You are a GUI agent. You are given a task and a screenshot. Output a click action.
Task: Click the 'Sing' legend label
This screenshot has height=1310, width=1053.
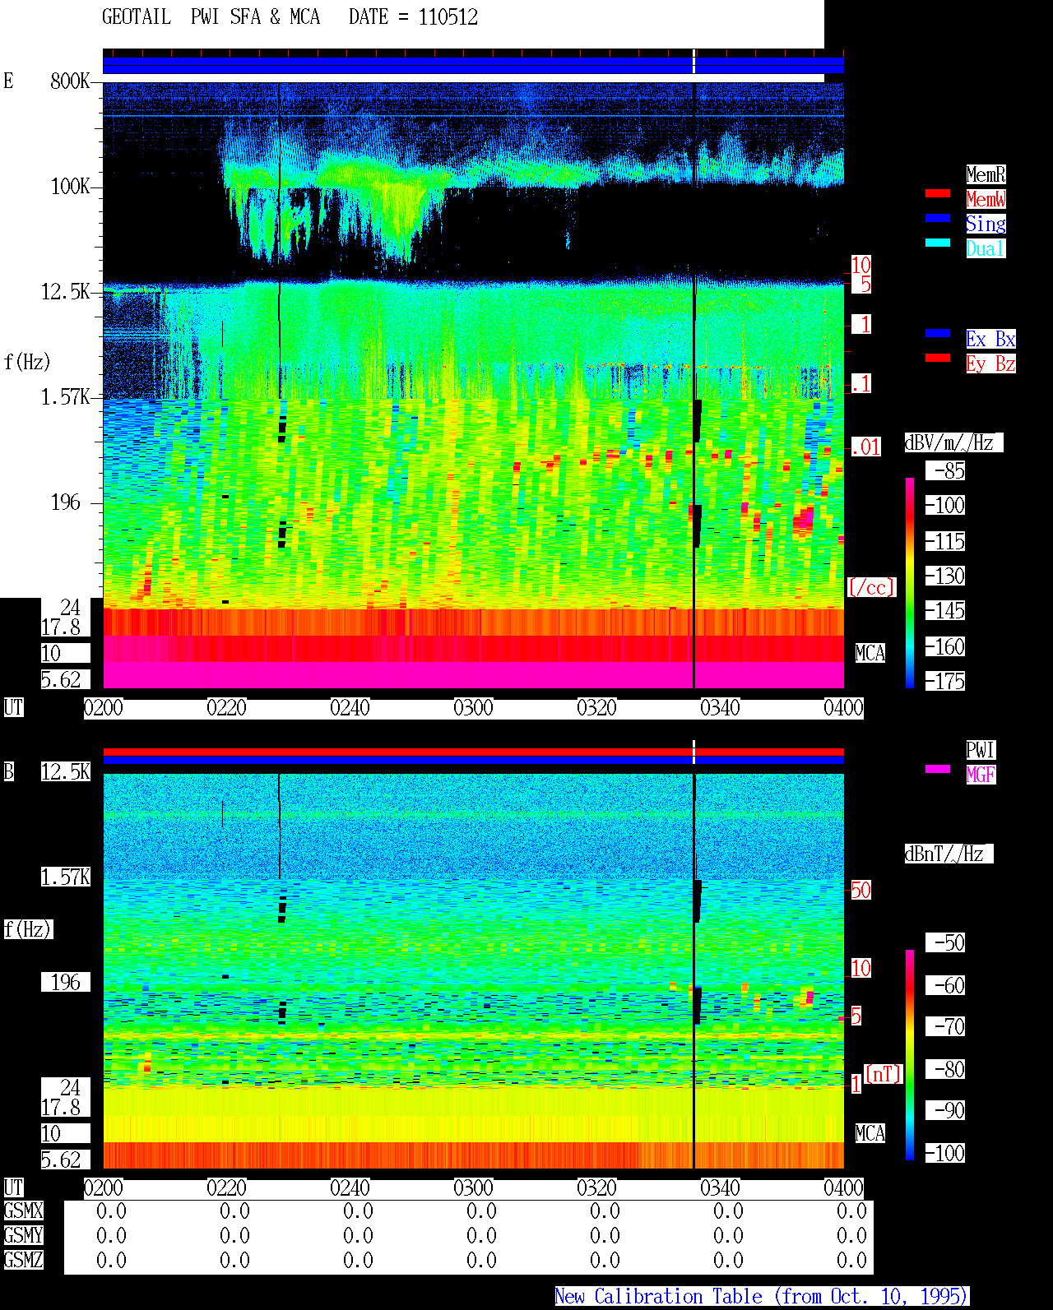986,224
